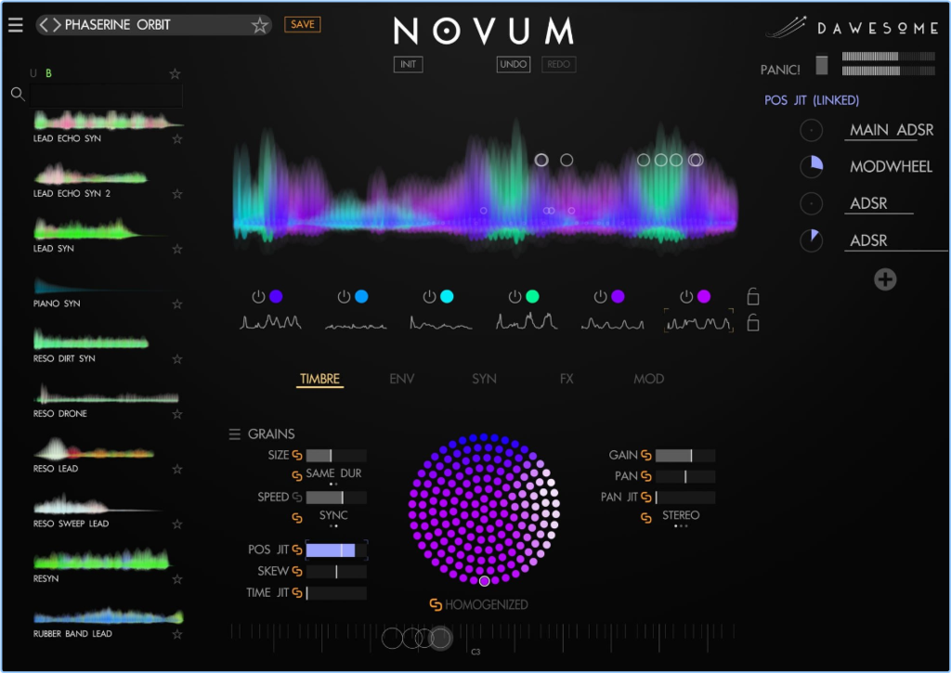This screenshot has height=673, width=951.
Task: Select the green color swatch of fourth layer
Action: pyautogui.click(x=532, y=296)
